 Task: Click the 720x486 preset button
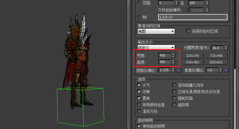tap(216, 56)
